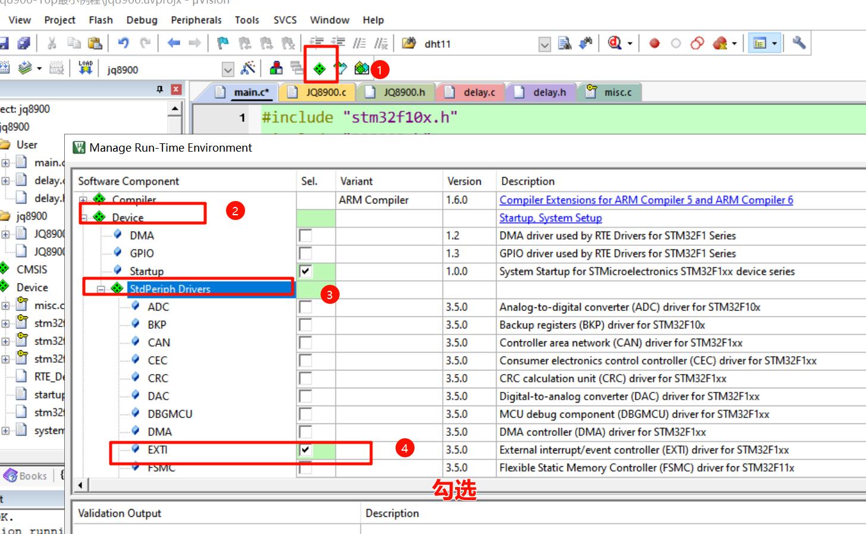Viewport: 866px width, 534px height.
Task: Click the Redo arrow icon
Action: pyautogui.click(x=145, y=43)
